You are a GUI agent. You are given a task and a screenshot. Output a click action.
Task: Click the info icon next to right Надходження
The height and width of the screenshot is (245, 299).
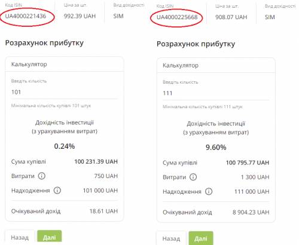click(209, 191)
